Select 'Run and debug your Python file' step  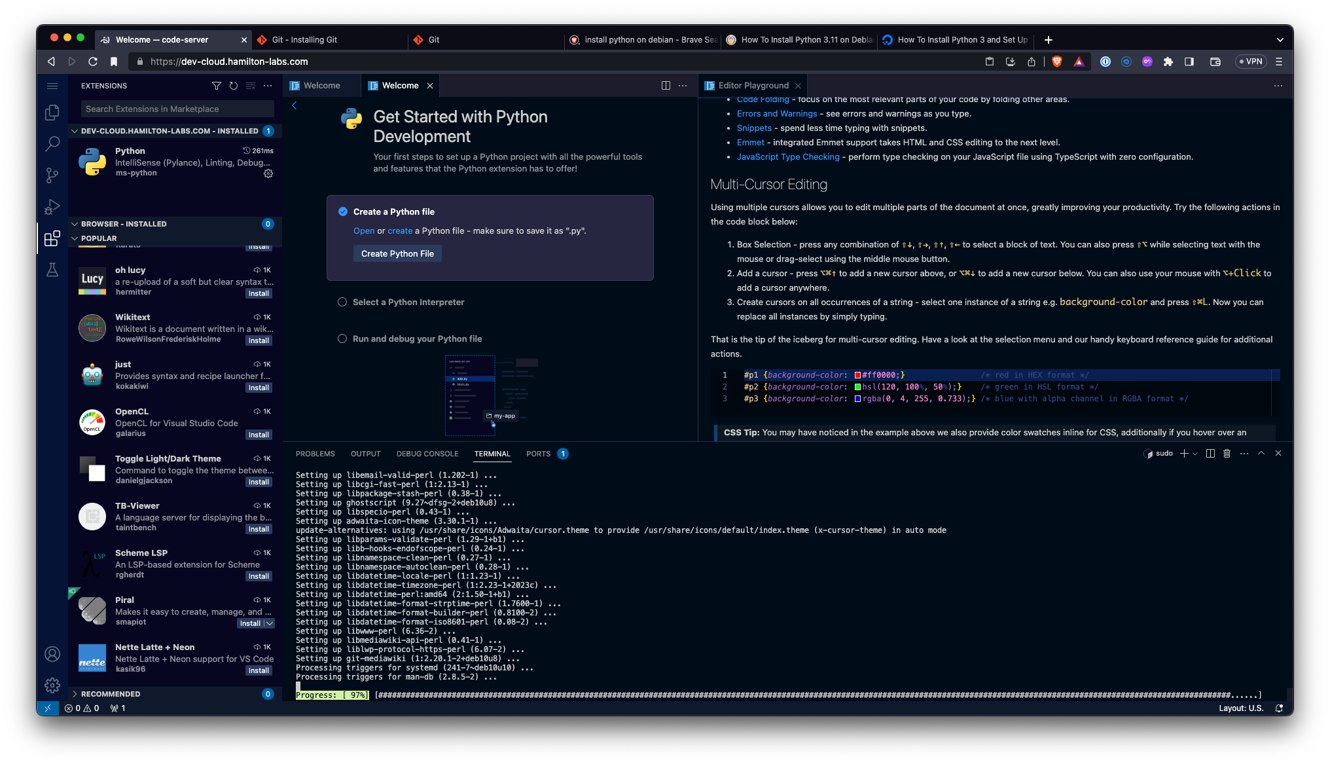coord(417,339)
